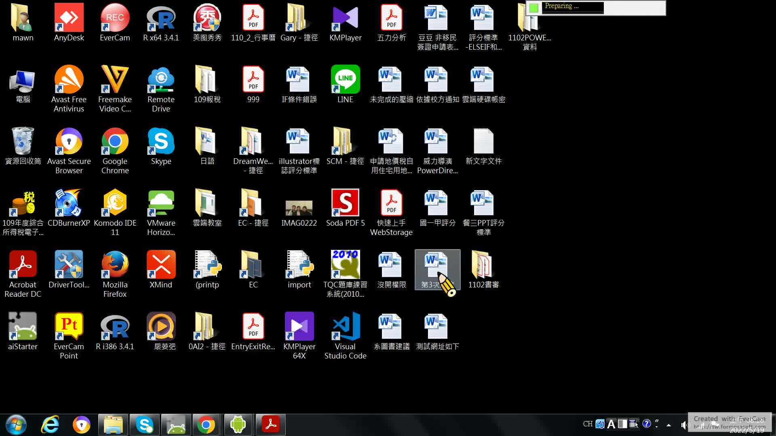Open Avast Secure Browser shortcut
This screenshot has height=436, width=776.
tap(69, 151)
